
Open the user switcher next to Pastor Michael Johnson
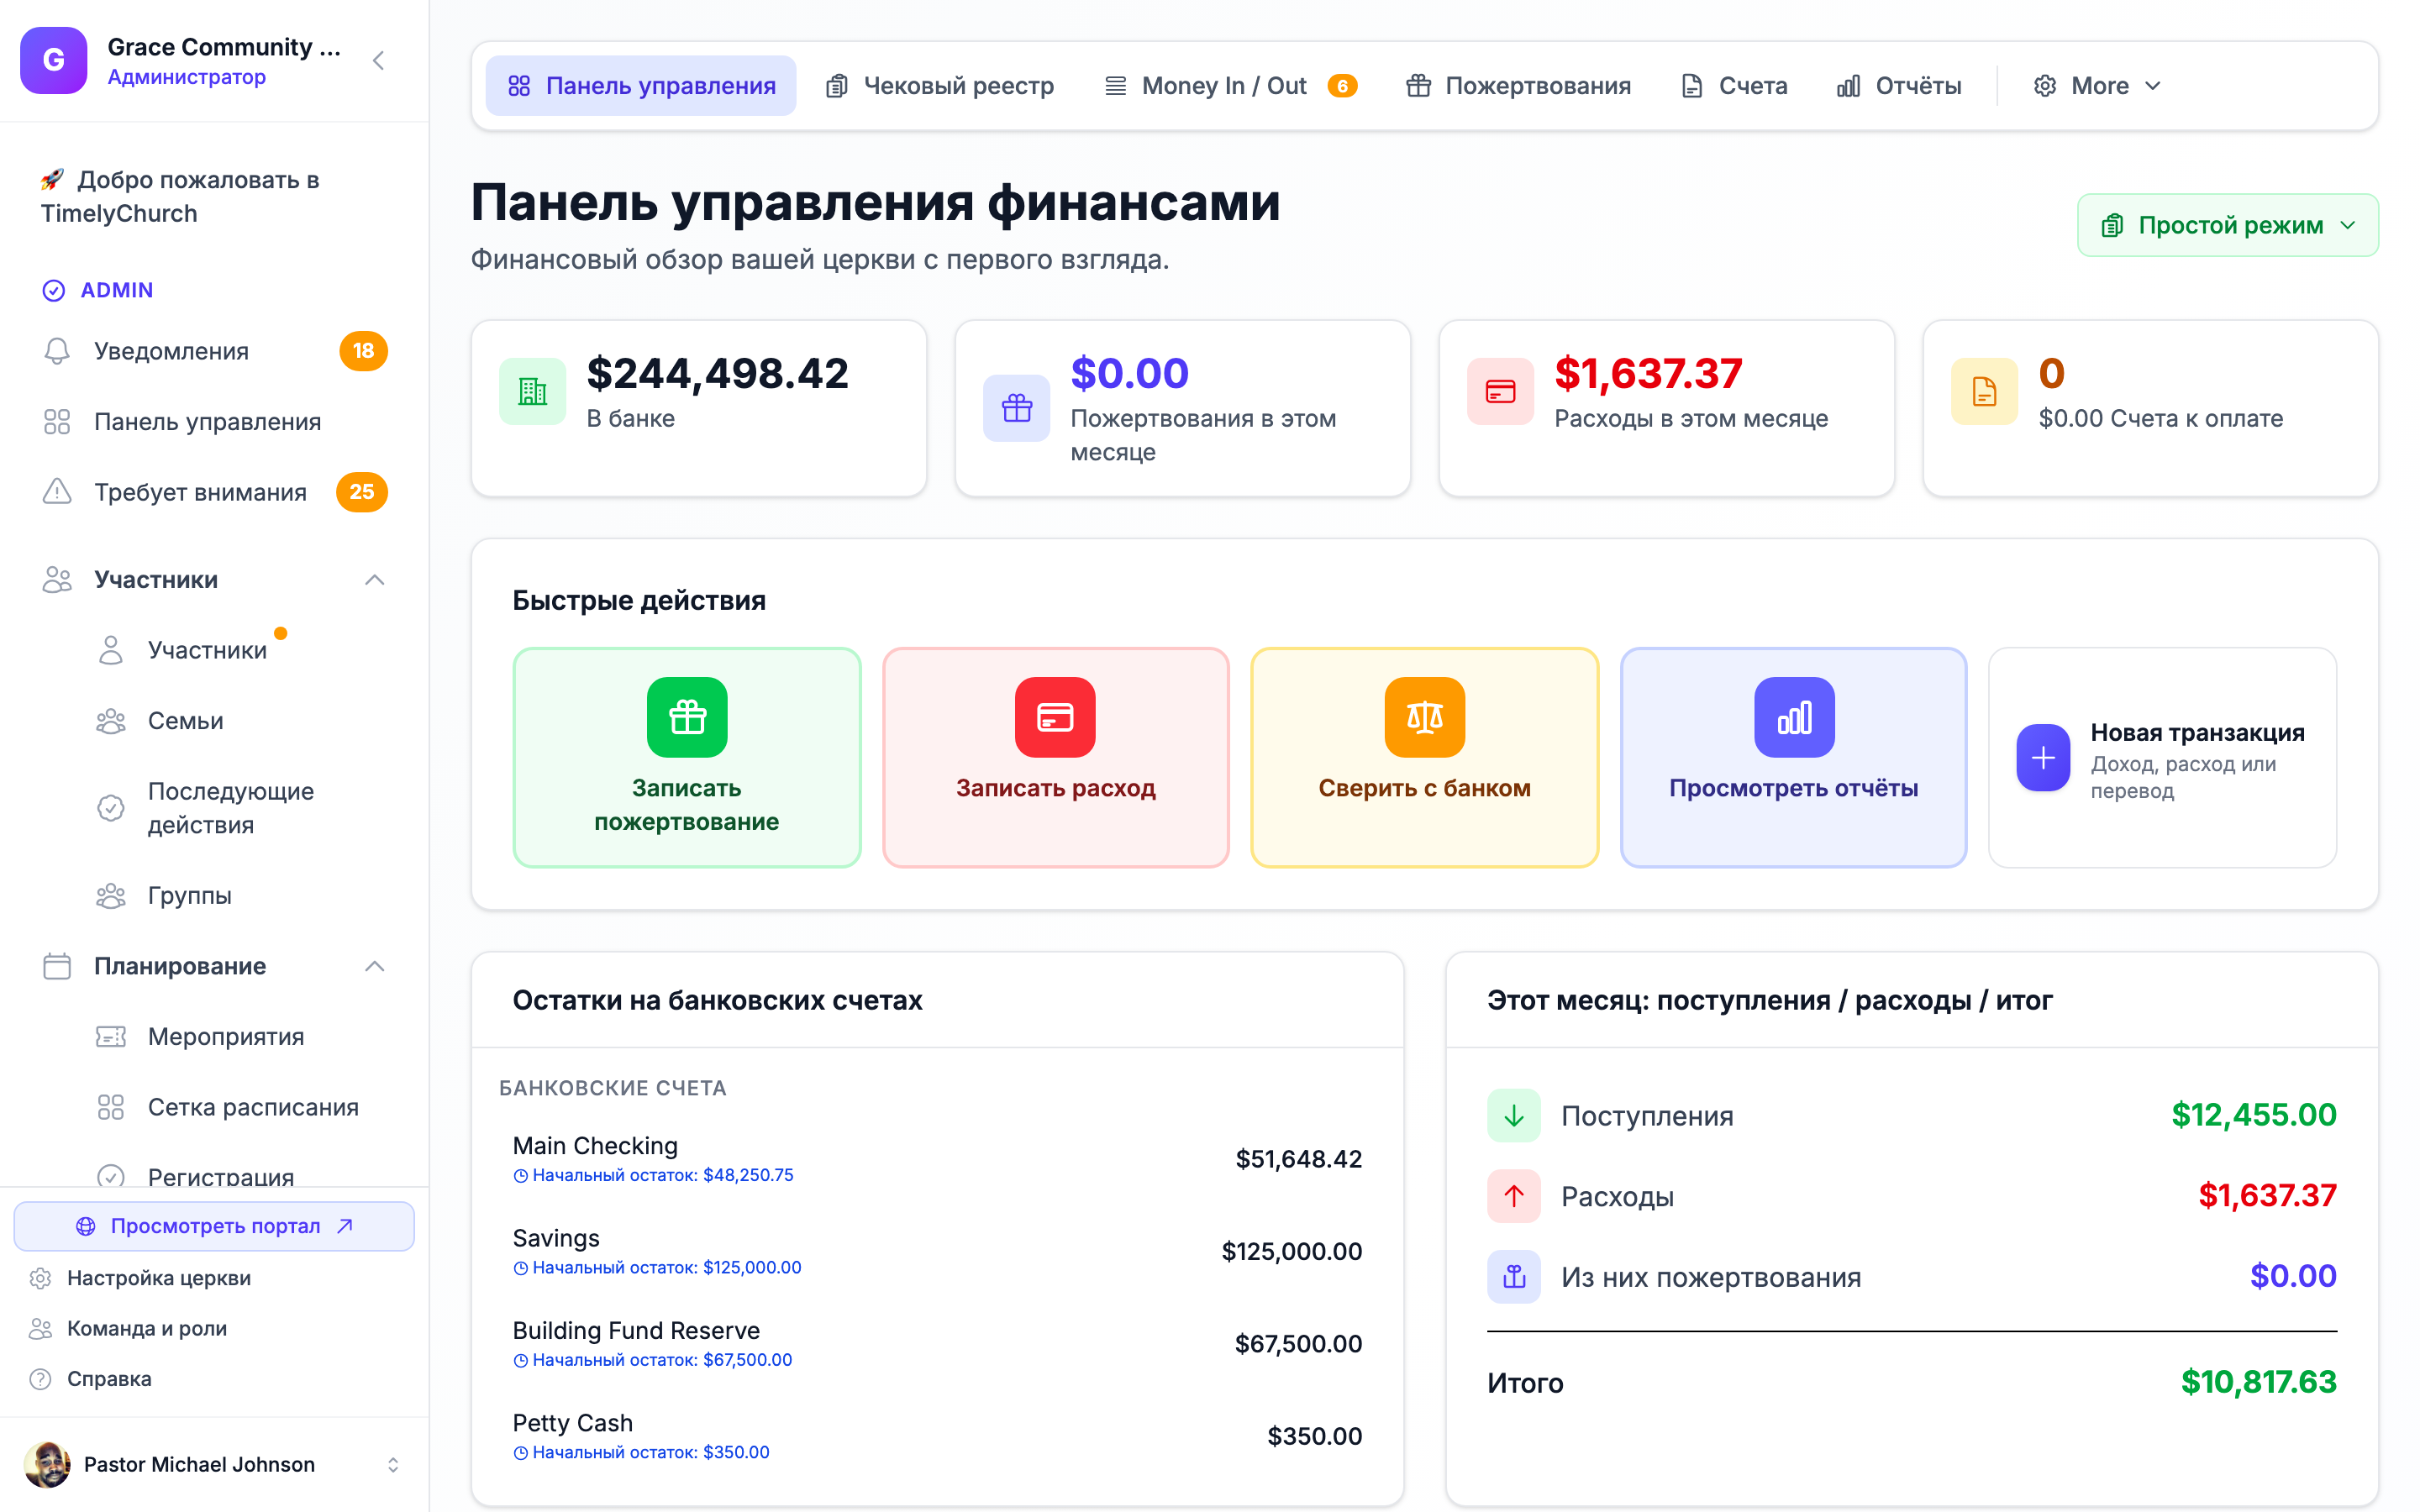pos(393,1464)
